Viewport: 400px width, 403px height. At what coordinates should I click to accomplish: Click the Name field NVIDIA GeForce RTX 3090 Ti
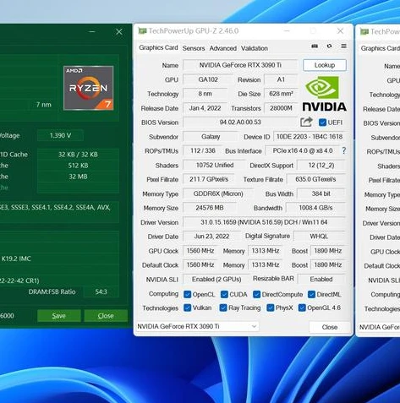240,65
